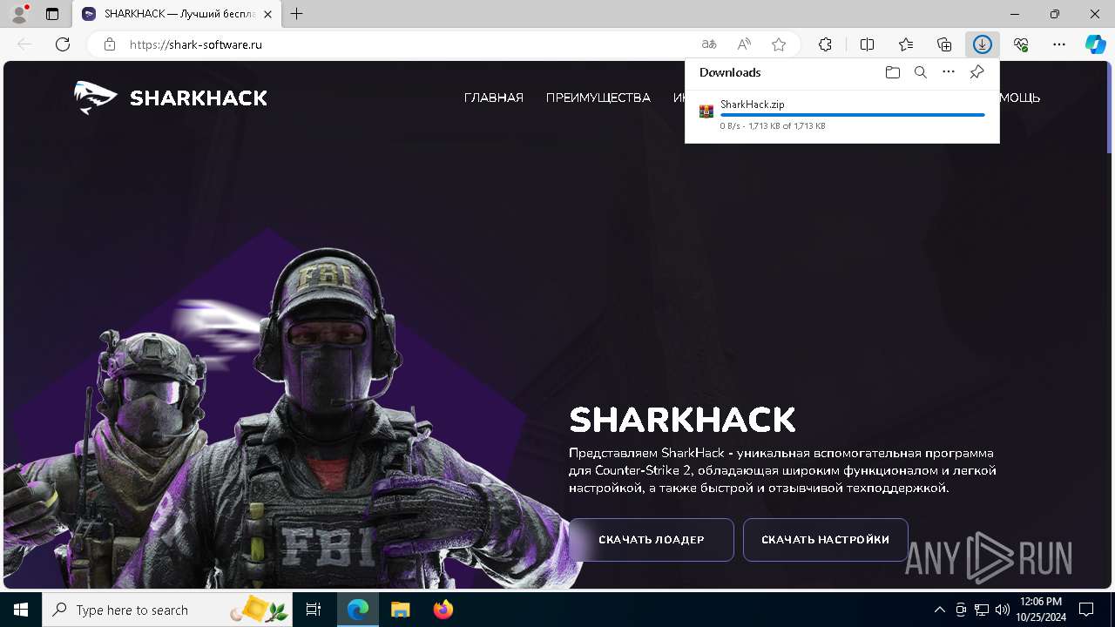Open the Extensions puzzle icon
The width and height of the screenshot is (1115, 627).
(x=825, y=44)
